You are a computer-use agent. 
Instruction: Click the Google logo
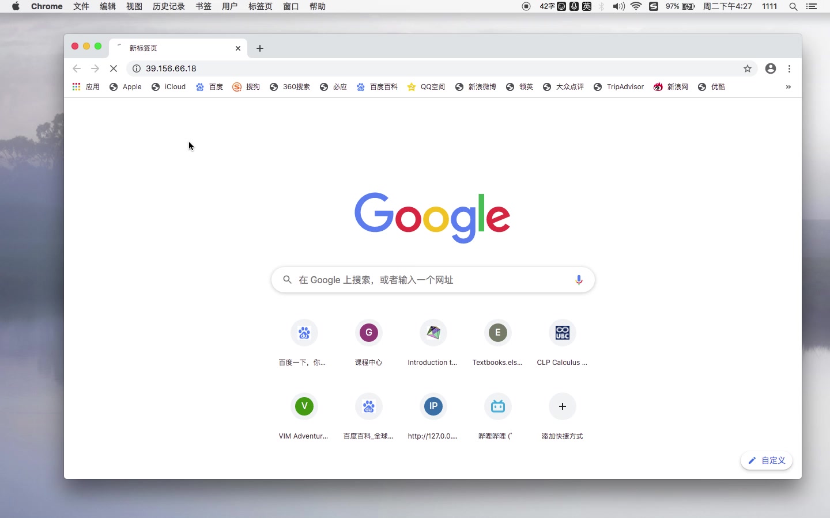(432, 217)
